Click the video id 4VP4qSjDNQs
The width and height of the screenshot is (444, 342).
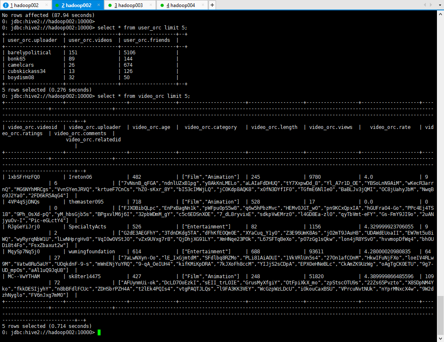point(24,202)
